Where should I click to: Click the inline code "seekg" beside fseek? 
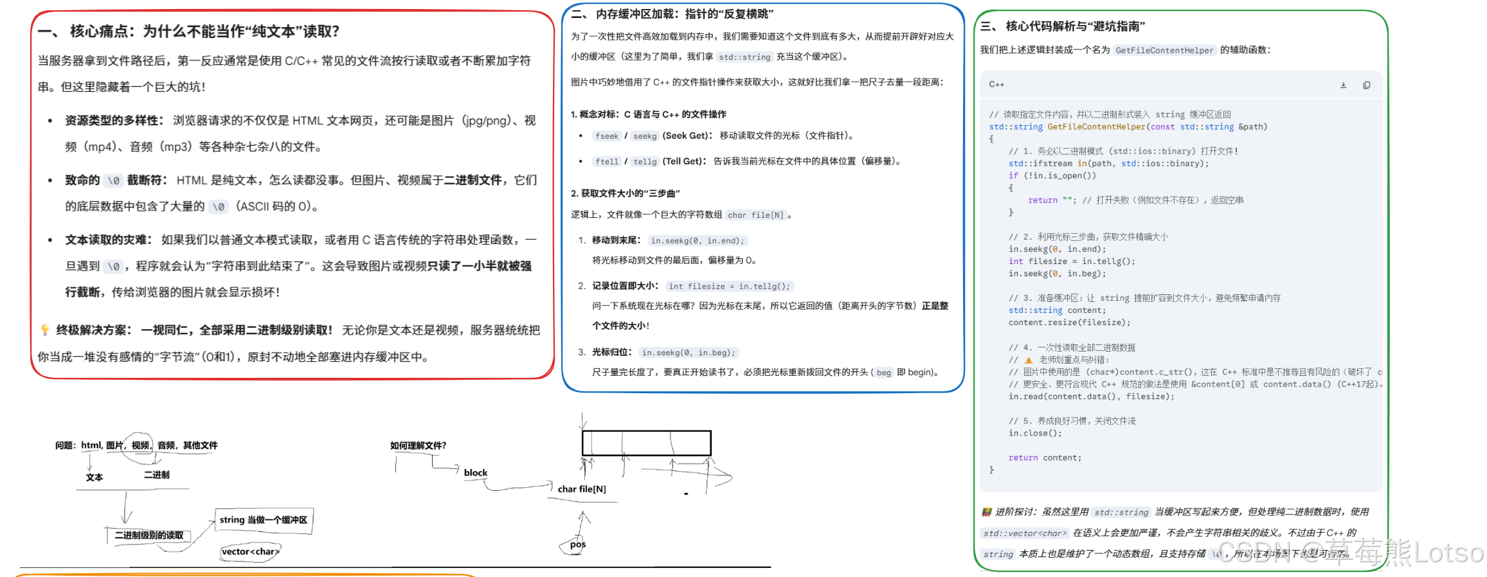[645, 136]
